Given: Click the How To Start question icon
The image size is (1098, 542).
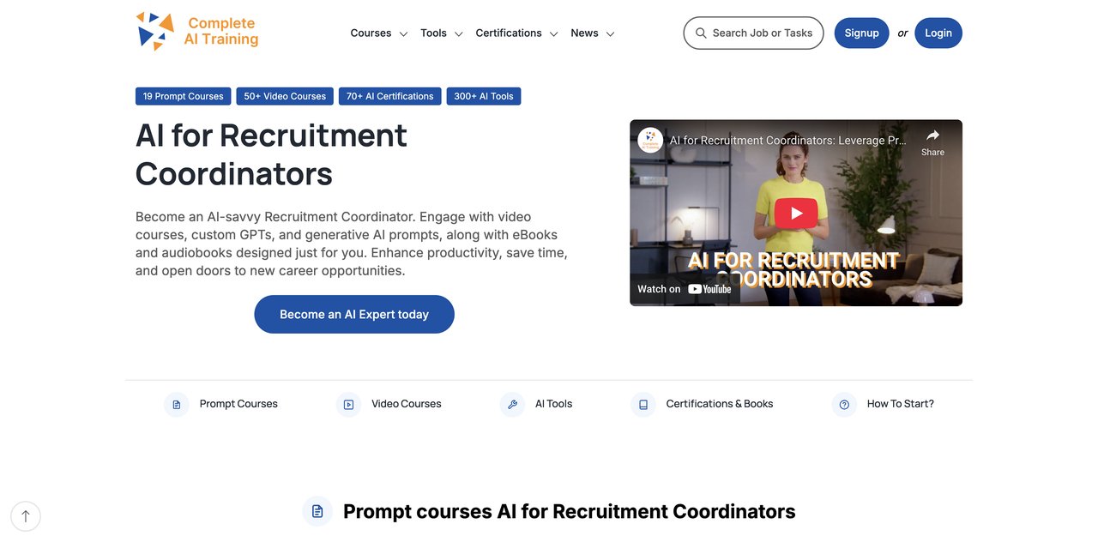Looking at the screenshot, I should pos(844,405).
